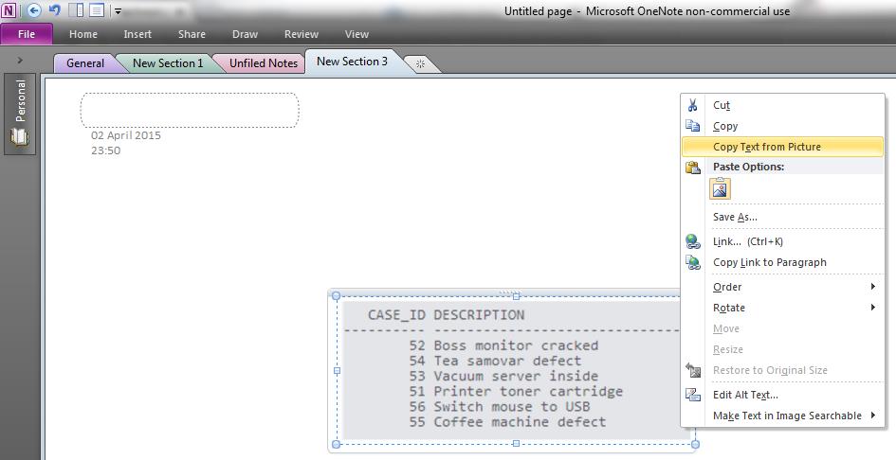The height and width of the screenshot is (460, 896).
Task: Expand Make Text in Image Searchable submenu
Action: point(794,416)
